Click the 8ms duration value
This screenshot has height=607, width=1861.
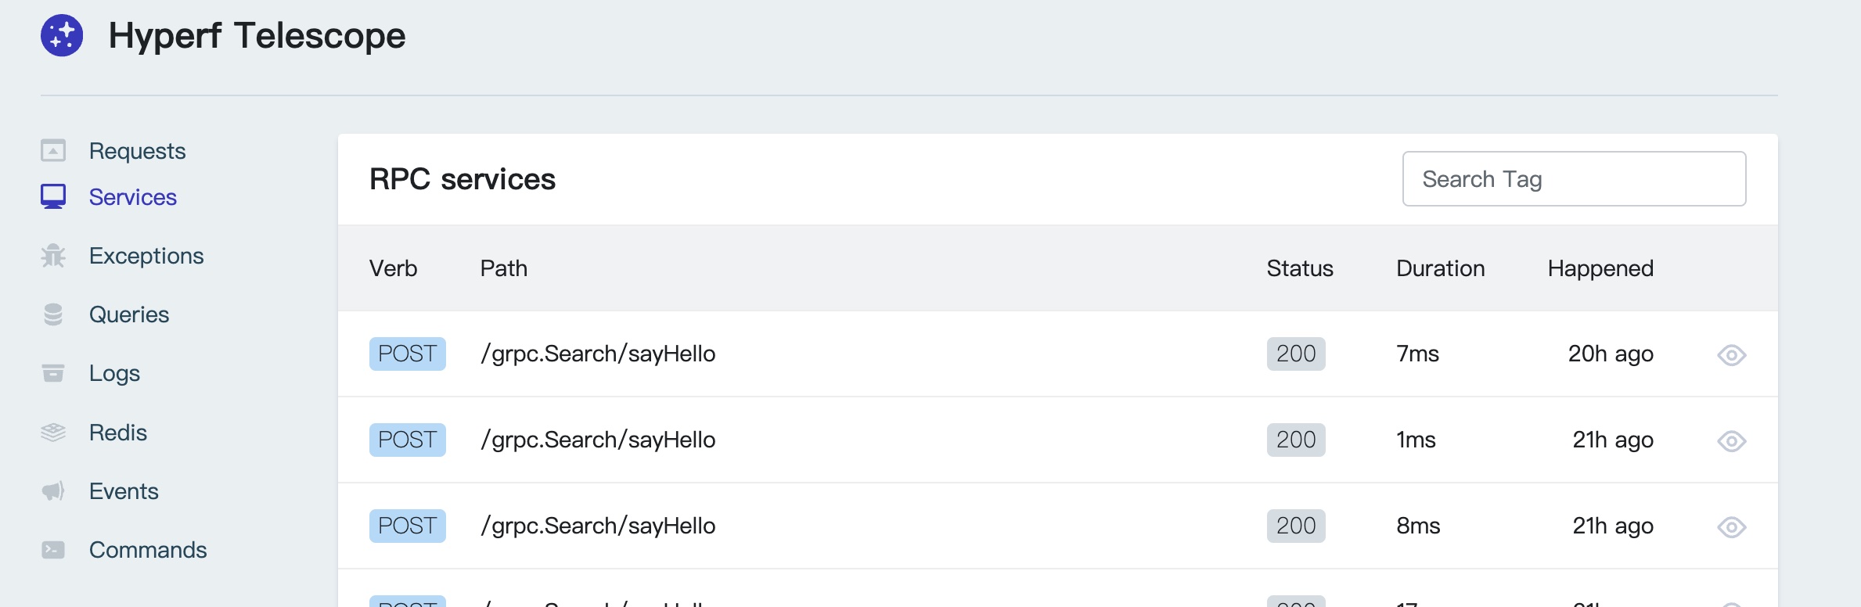(1419, 526)
